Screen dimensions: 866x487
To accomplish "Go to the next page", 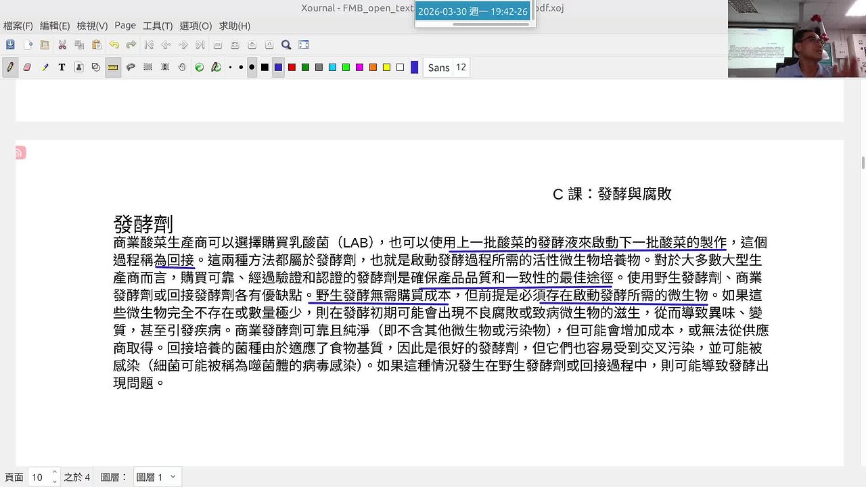I will (183, 45).
